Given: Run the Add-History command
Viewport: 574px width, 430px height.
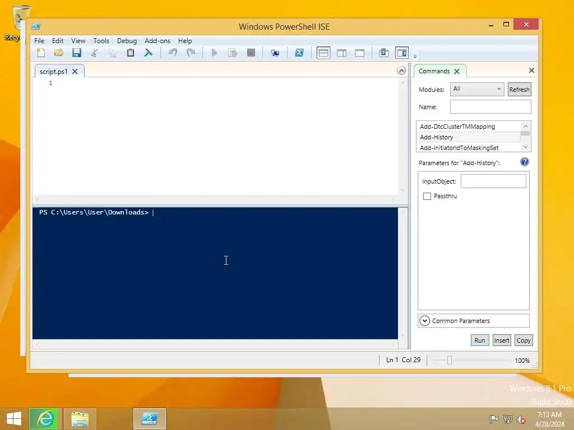Looking at the screenshot, I should click(x=480, y=340).
